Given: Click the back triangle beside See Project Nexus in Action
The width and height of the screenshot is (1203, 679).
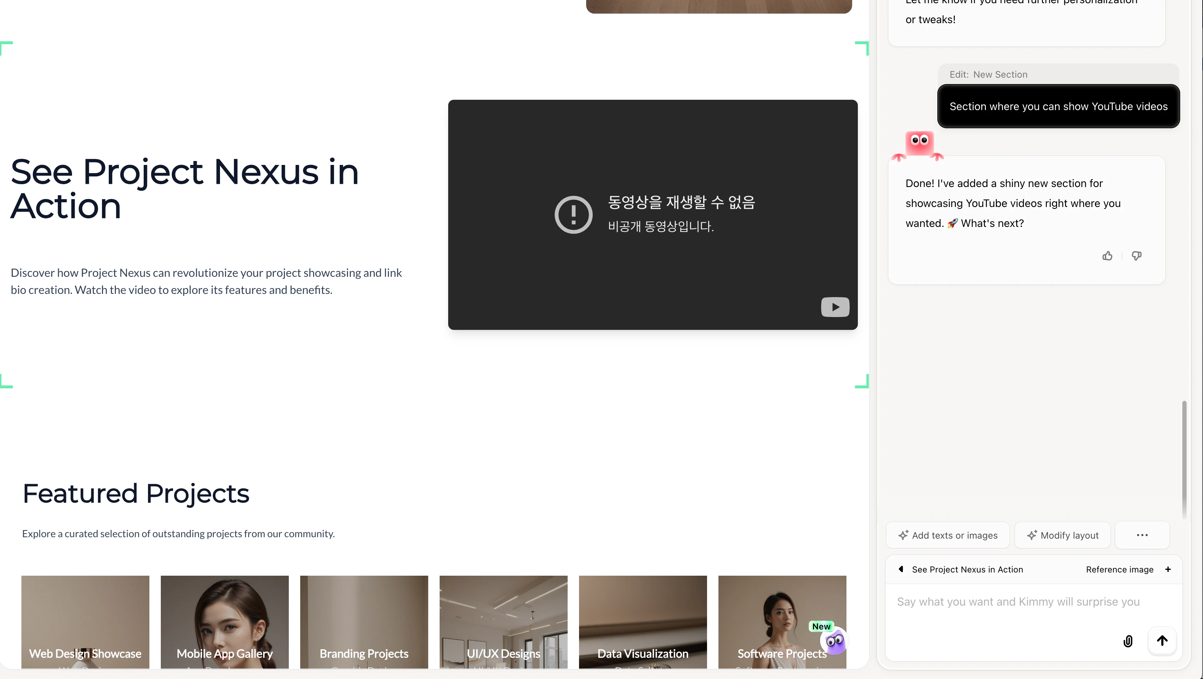Looking at the screenshot, I should 901,569.
